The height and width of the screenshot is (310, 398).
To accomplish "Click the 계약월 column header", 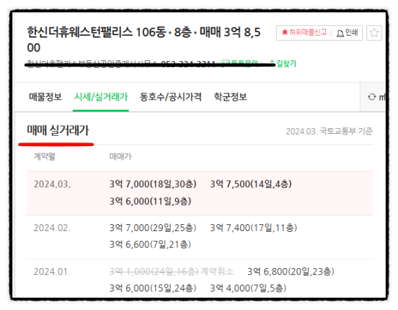I will coord(45,156).
